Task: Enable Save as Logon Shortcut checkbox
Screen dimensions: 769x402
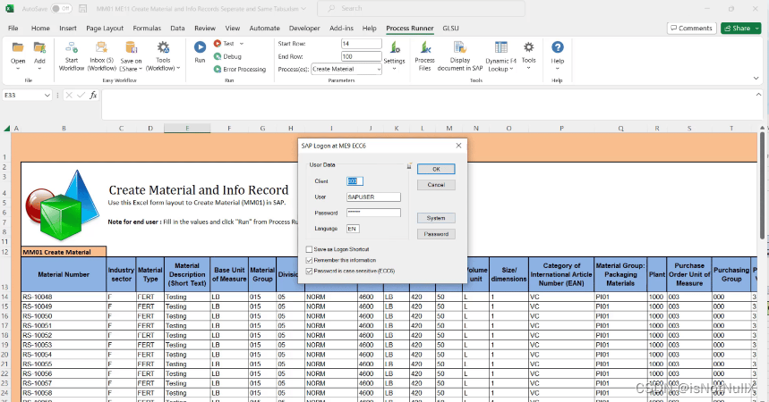Action: tap(310, 249)
